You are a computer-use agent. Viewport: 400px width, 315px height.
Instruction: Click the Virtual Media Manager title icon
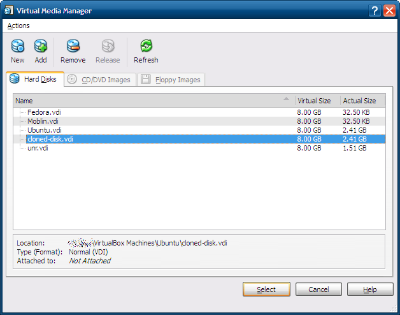pyautogui.click(x=9, y=10)
